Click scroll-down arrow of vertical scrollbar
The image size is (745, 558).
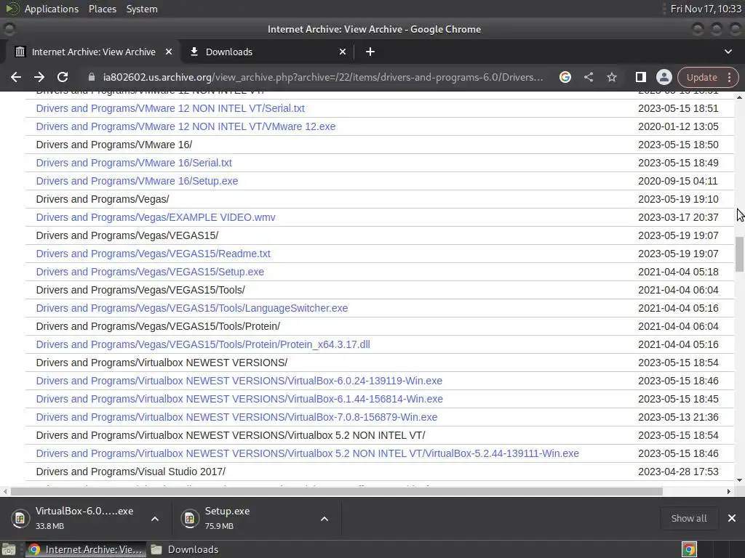tap(739, 480)
